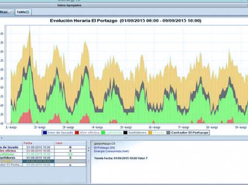Click the chart title 'Evolución Horaria El Portazgo'
This screenshot has height=185, width=248.
coord(84,21)
